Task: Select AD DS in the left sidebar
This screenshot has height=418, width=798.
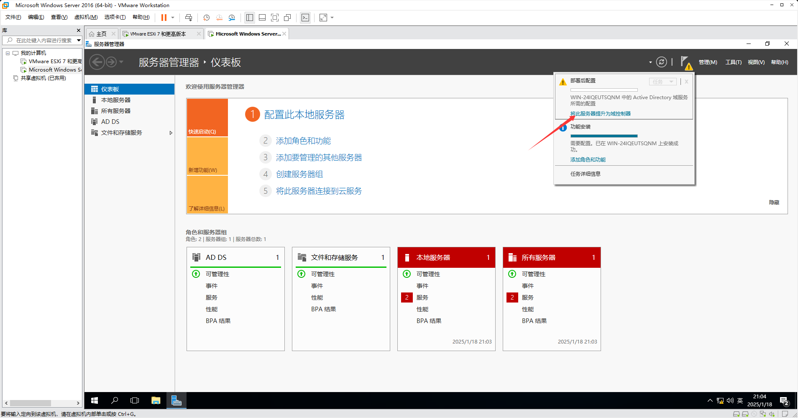Action: click(x=110, y=122)
